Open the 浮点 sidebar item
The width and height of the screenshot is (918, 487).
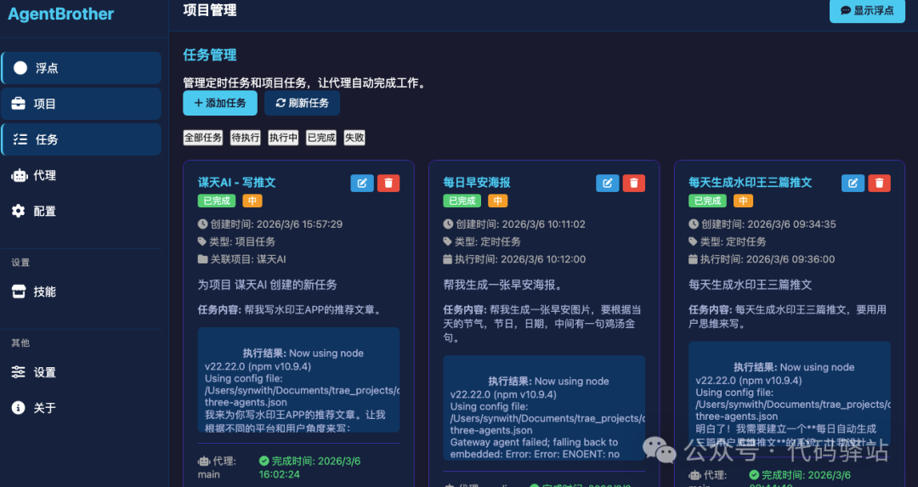[82, 68]
